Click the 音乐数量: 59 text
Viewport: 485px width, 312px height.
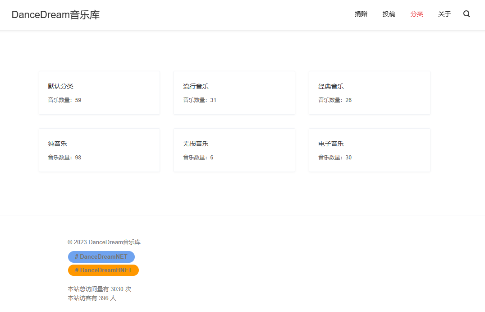point(64,100)
